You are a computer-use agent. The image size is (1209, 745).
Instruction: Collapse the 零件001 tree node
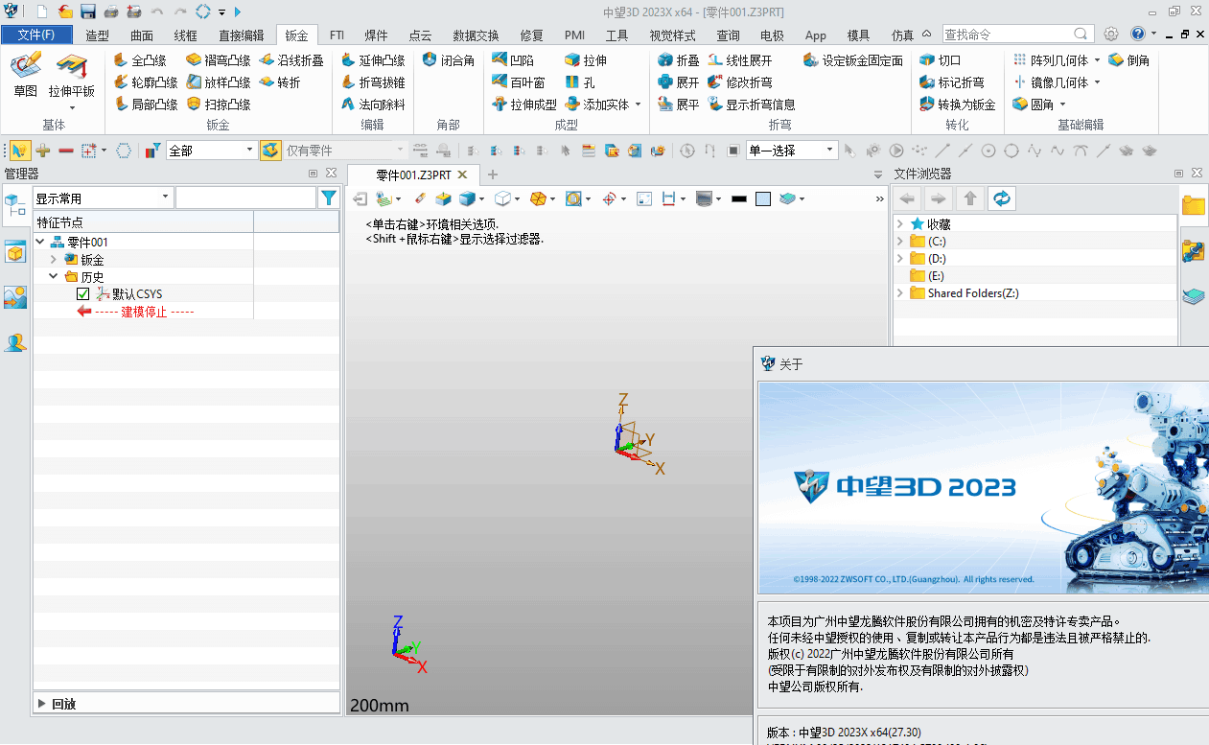39,243
